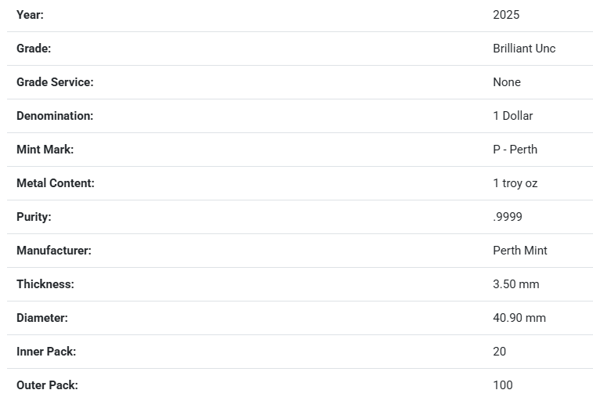This screenshot has height=408, width=593.
Task: Select the .9999 purity value
Action: tap(508, 217)
